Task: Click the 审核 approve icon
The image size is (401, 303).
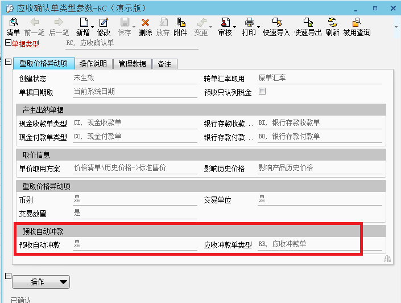Action: pyautogui.click(x=224, y=23)
